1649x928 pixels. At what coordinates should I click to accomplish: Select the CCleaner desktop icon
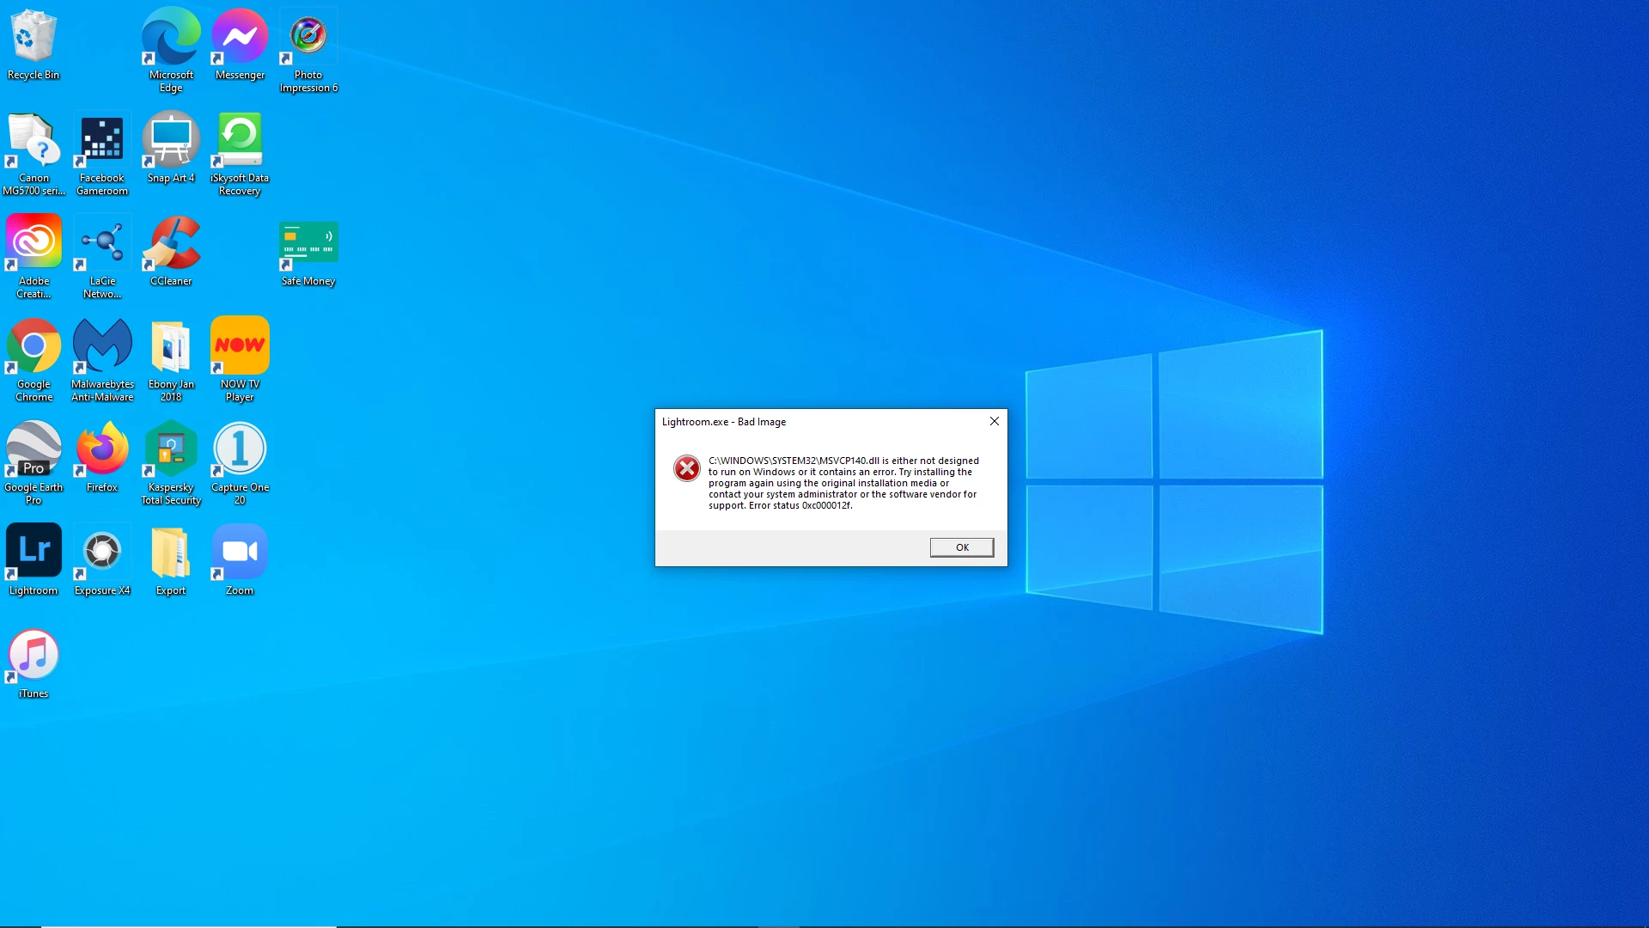(x=171, y=242)
